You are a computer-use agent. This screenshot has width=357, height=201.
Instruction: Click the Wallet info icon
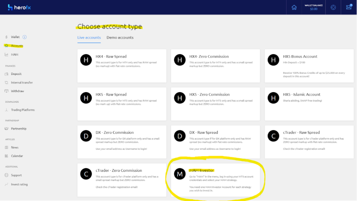(25, 37)
